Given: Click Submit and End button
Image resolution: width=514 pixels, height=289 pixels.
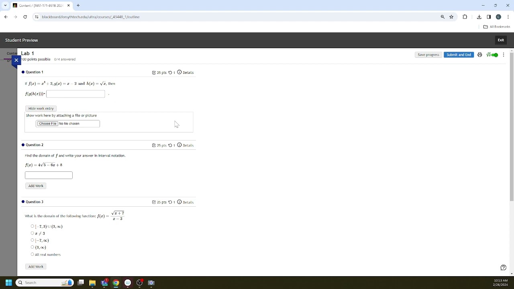Looking at the screenshot, I should pyautogui.click(x=459, y=55).
